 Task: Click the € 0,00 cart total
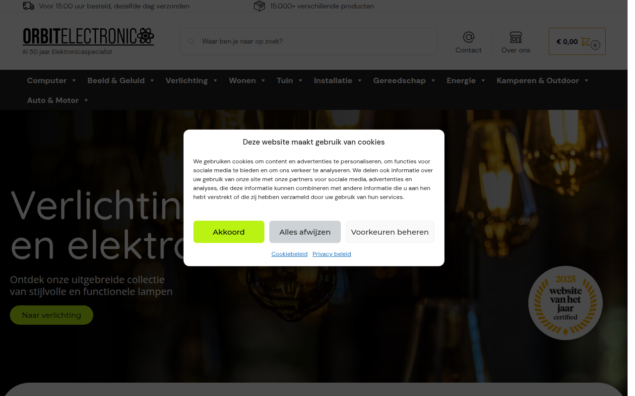pyautogui.click(x=567, y=42)
